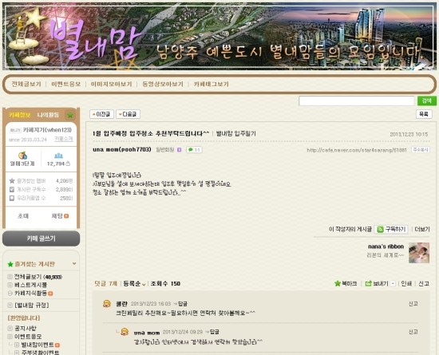Go to next post with 다음글
This screenshot has width=439, height=355.
pos(128,114)
